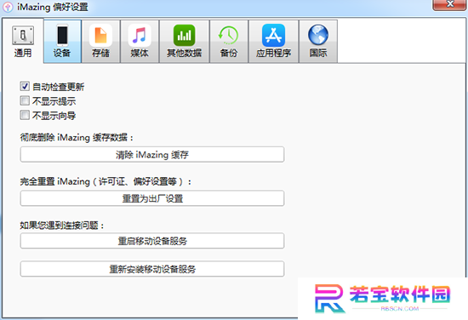Click 重置为出厂设置 button
The height and width of the screenshot is (320, 468).
(x=152, y=198)
